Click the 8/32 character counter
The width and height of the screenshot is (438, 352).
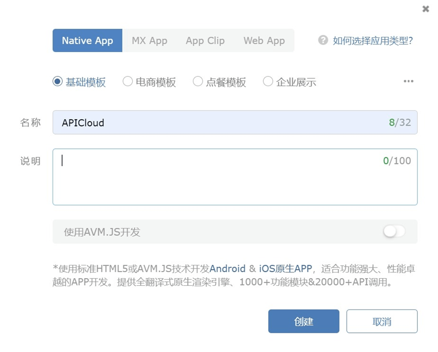[400, 122]
